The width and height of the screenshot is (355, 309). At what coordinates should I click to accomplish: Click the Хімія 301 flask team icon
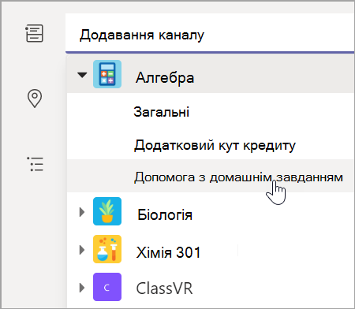[x=107, y=249]
